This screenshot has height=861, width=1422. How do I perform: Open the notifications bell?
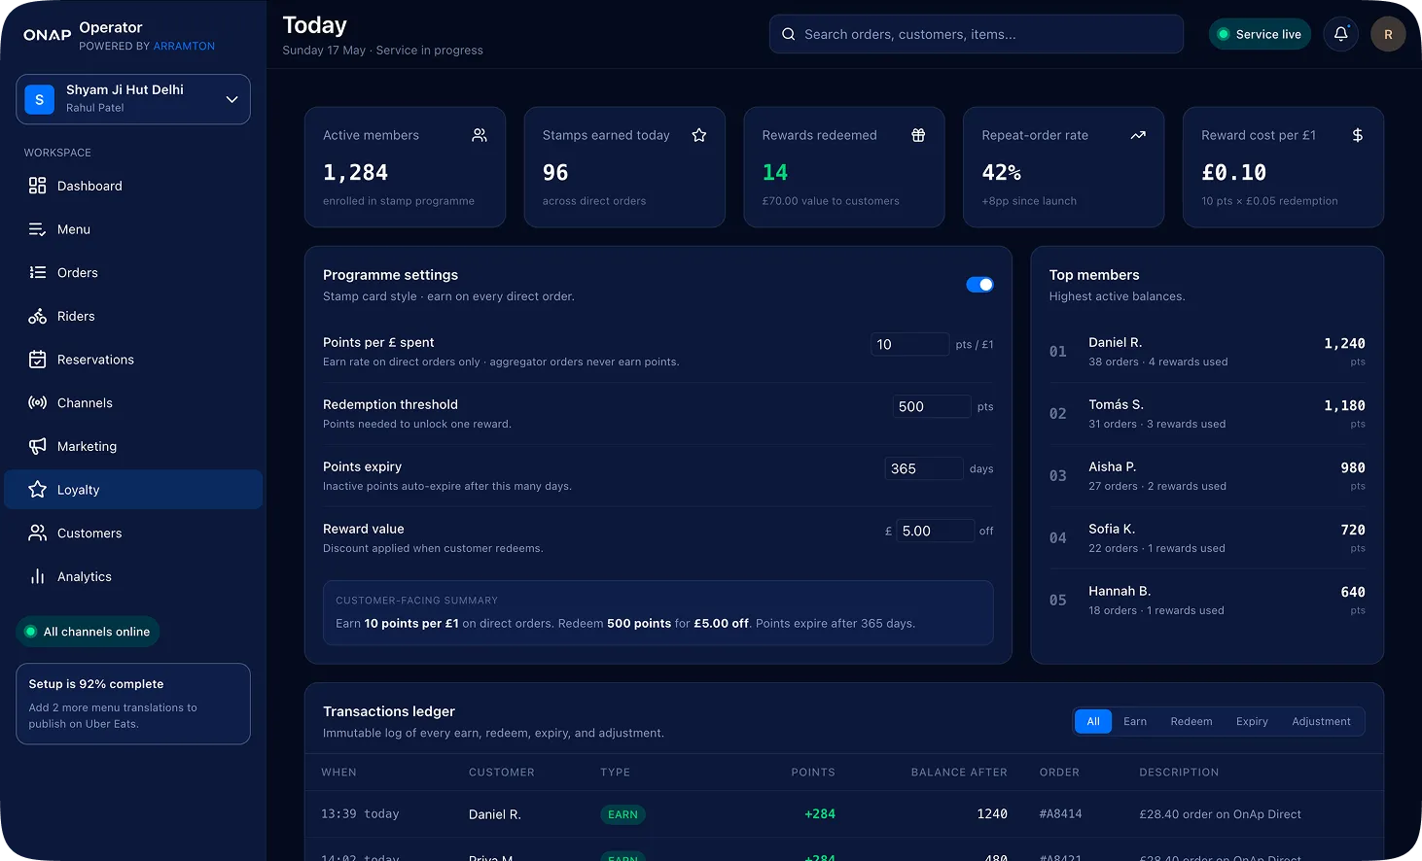[x=1340, y=34]
